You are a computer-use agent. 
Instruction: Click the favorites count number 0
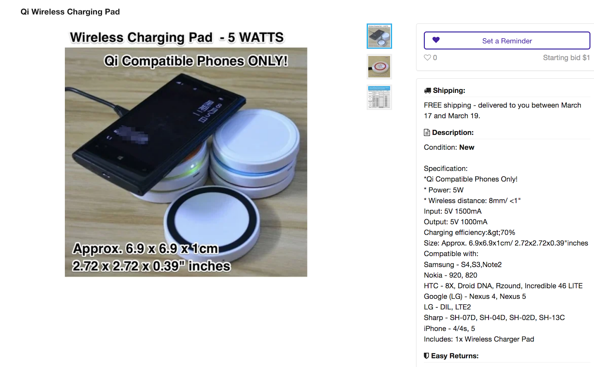(435, 58)
